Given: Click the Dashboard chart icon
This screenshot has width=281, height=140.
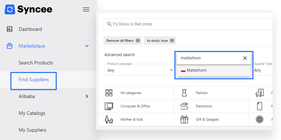Looking at the screenshot, I should tap(9, 29).
